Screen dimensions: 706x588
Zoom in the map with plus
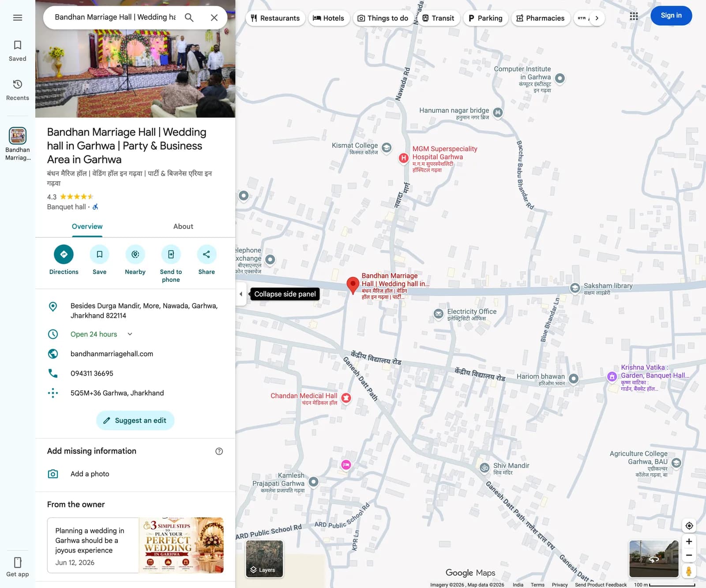point(689,541)
